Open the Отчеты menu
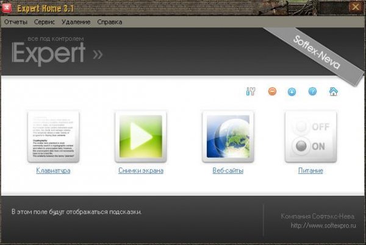 [x=16, y=22]
